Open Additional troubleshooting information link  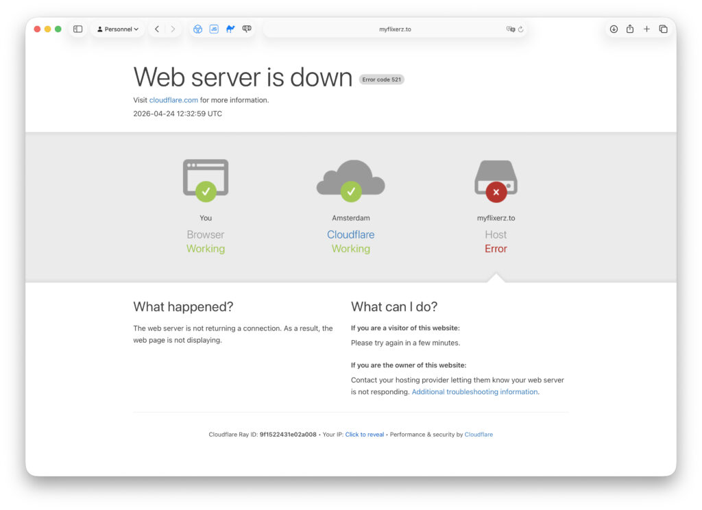(x=474, y=392)
